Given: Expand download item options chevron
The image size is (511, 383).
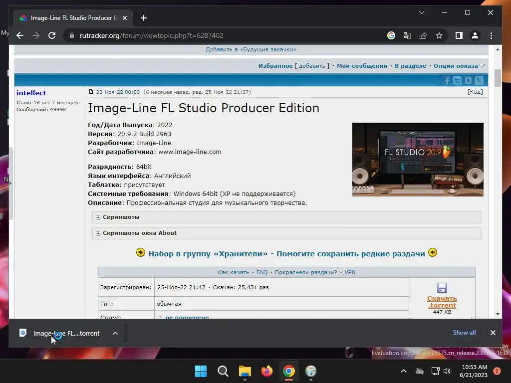Looking at the screenshot, I should 115,333.
